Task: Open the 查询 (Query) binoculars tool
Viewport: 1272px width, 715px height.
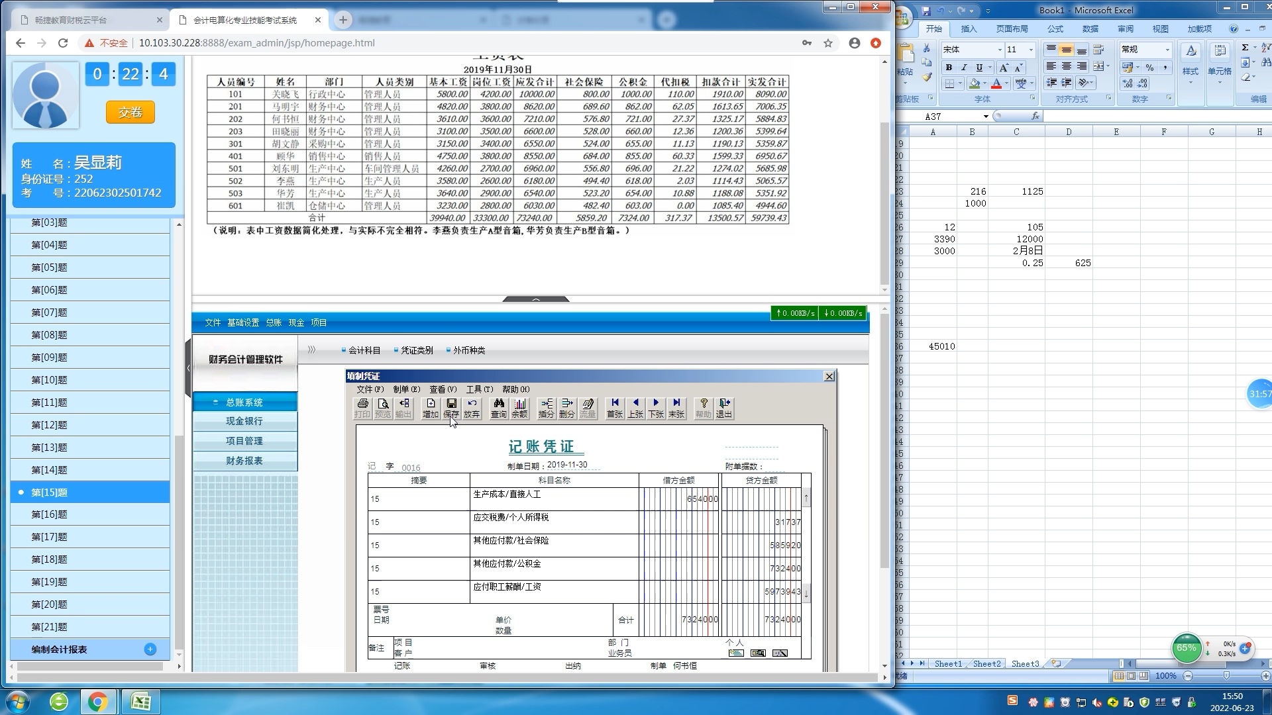Action: (x=499, y=408)
